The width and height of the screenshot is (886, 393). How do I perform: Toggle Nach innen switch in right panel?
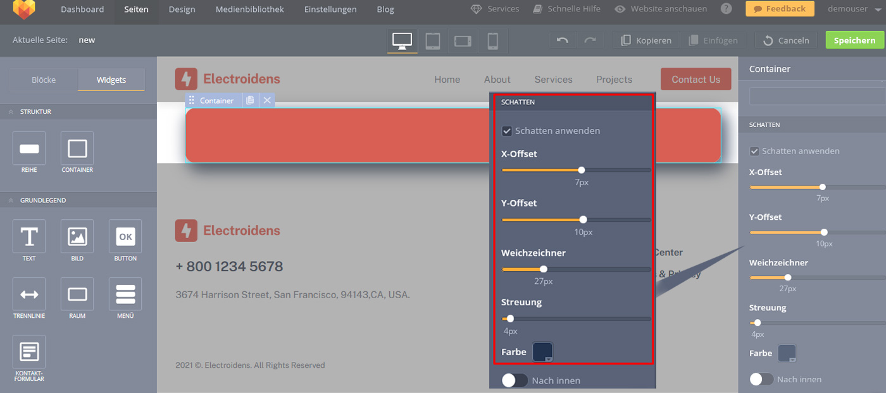[x=761, y=379]
